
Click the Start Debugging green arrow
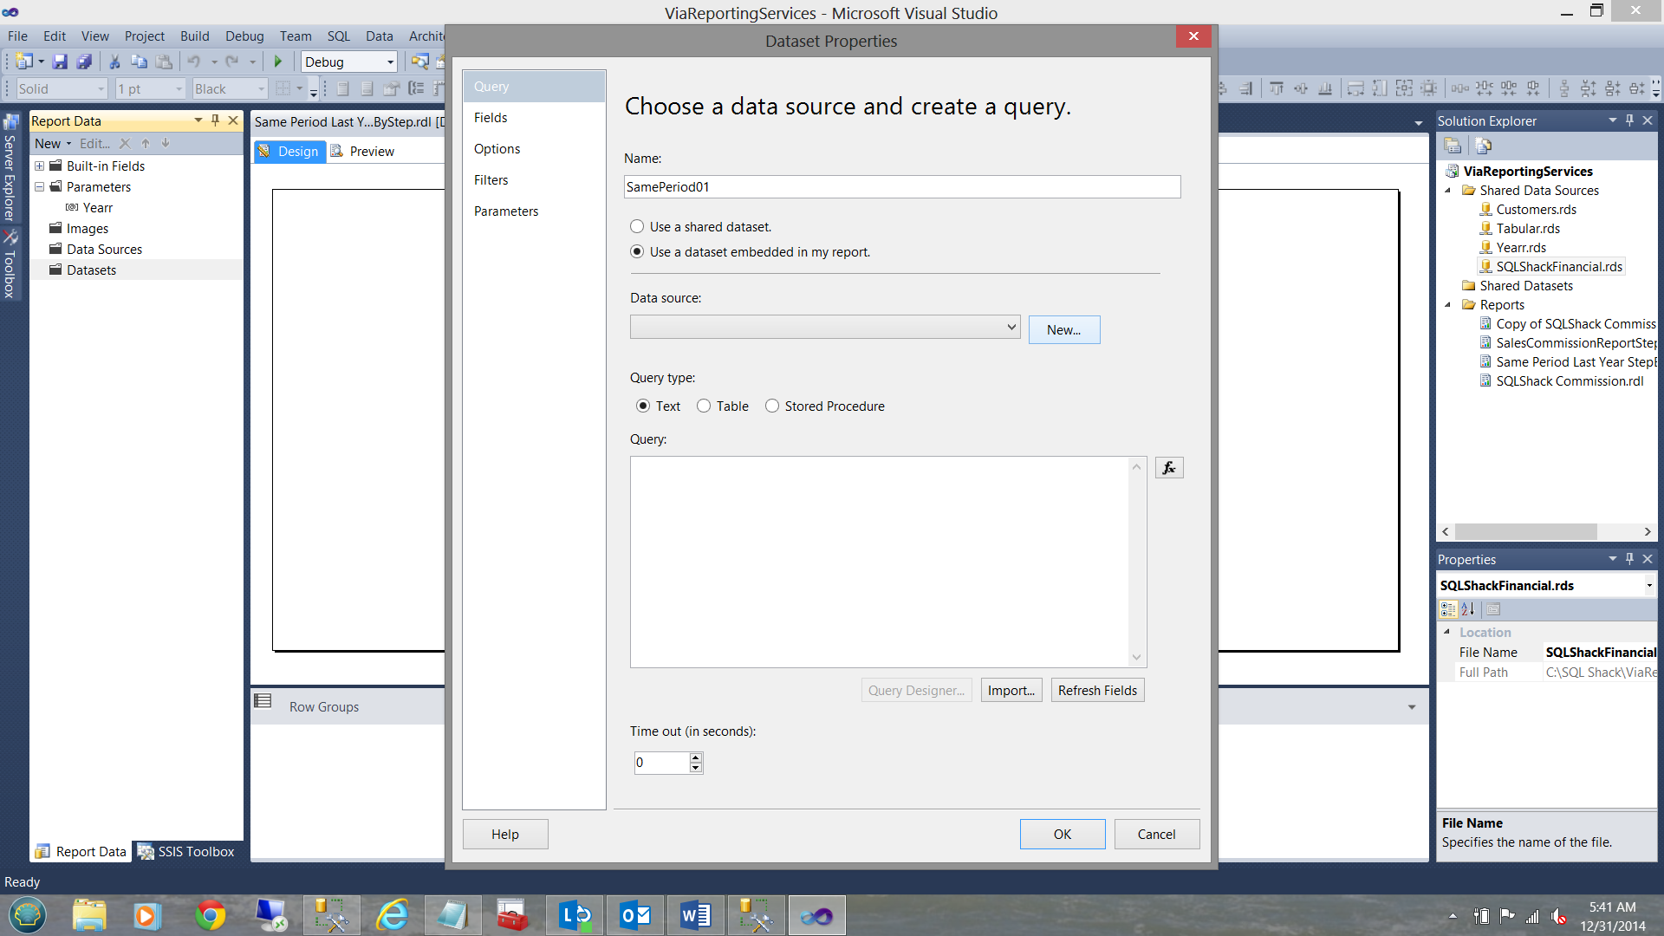coord(278,62)
